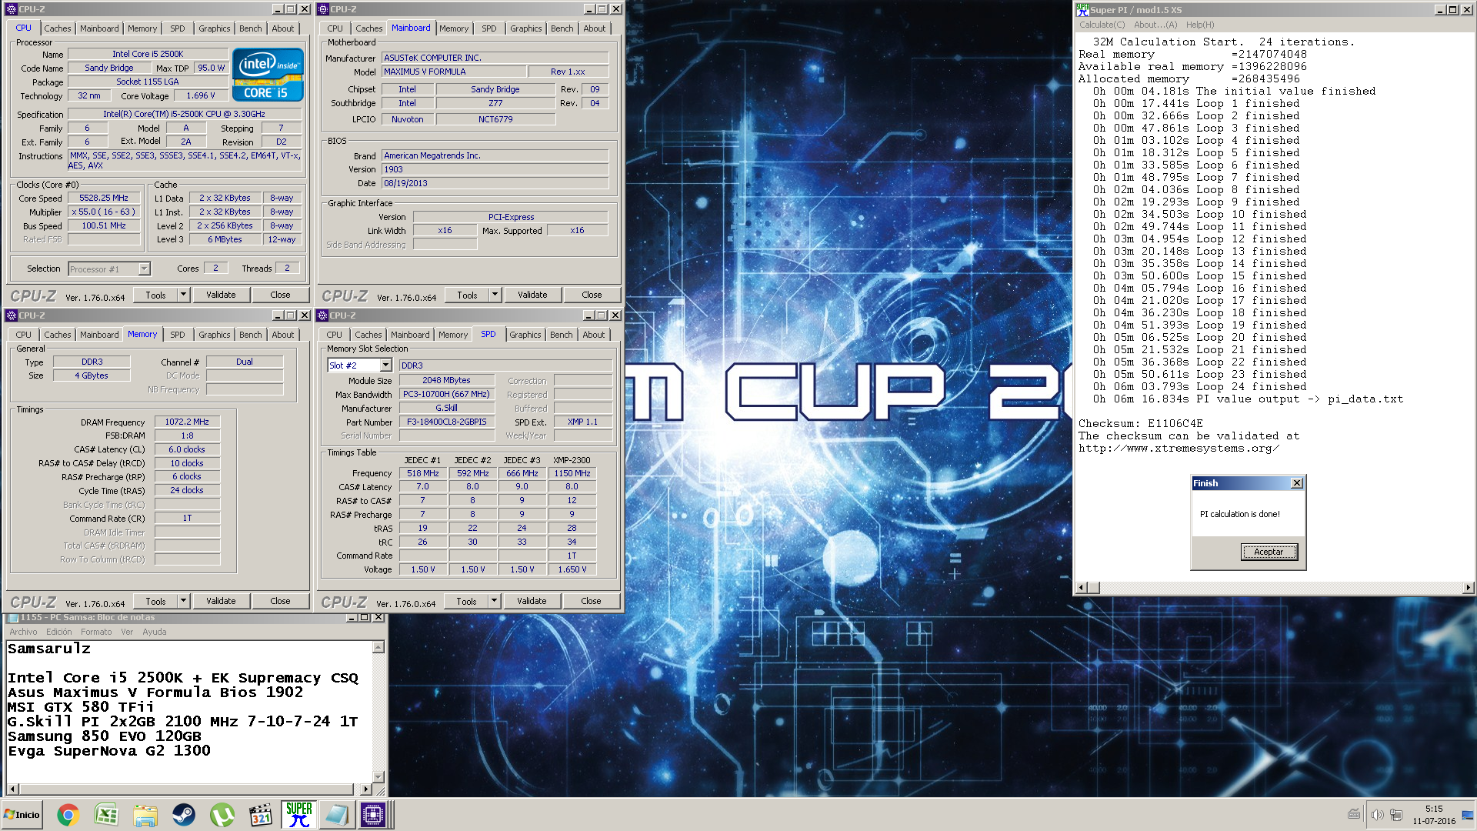Image resolution: width=1477 pixels, height=831 pixels.
Task: Click Super PI horizontal scrollbar right arrow
Action: point(1468,588)
